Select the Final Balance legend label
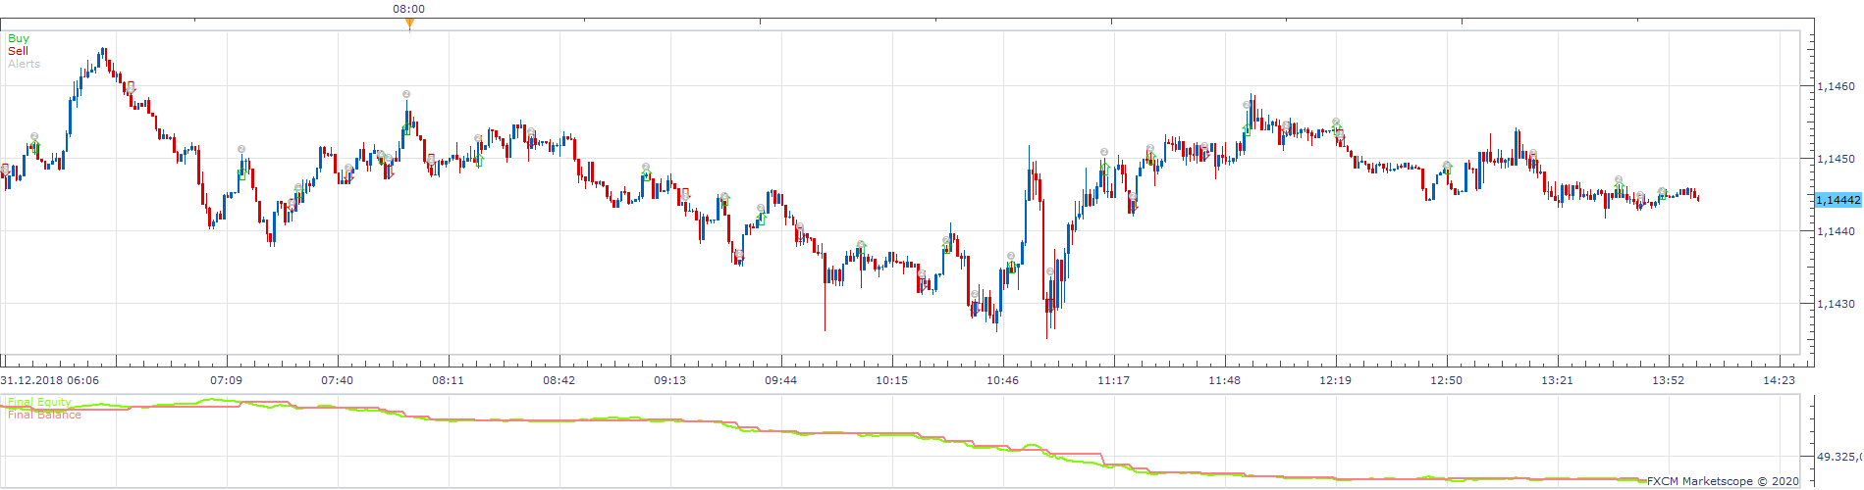Screen dimensions: 1864x490 (44, 415)
